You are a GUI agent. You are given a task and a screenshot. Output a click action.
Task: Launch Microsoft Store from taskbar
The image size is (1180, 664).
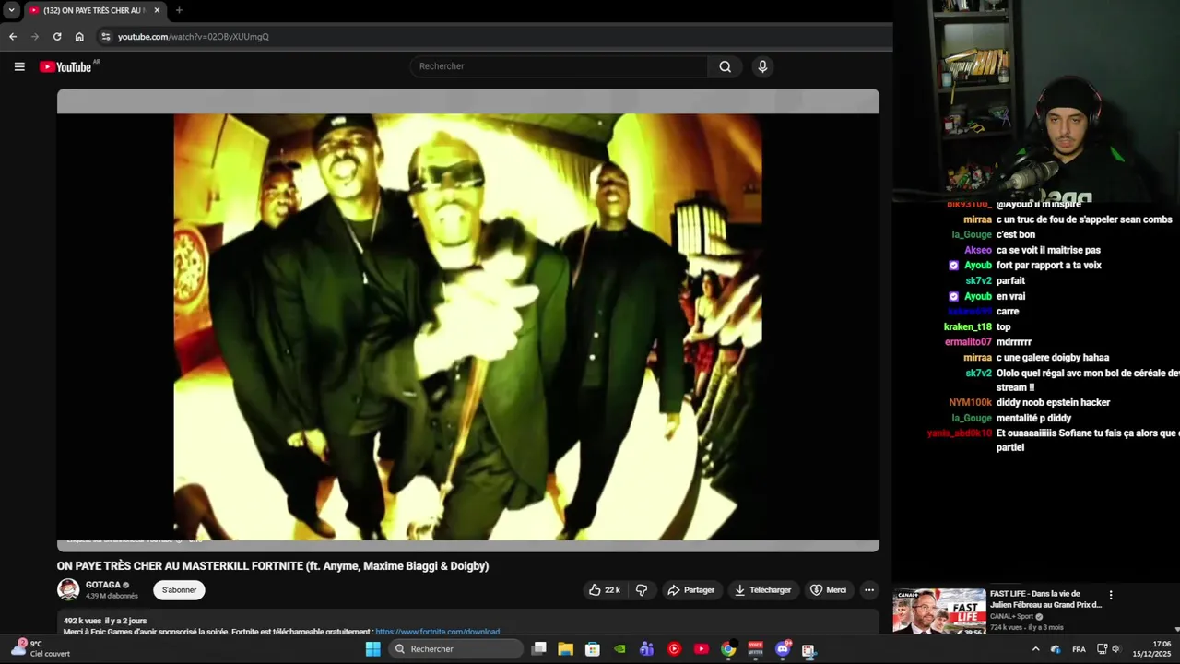point(593,649)
